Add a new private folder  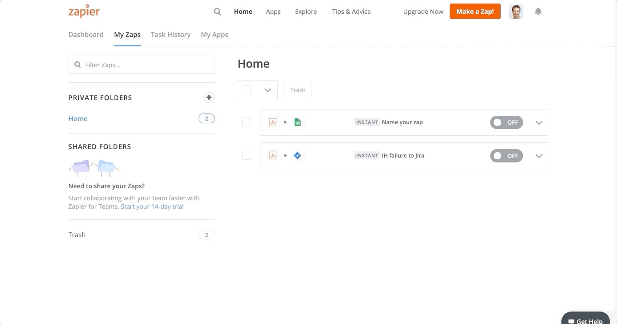(x=209, y=97)
